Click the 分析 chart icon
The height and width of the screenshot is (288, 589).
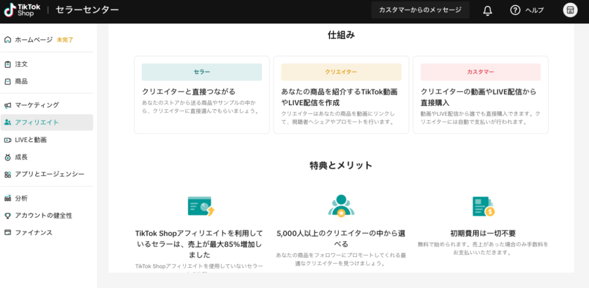click(x=8, y=198)
